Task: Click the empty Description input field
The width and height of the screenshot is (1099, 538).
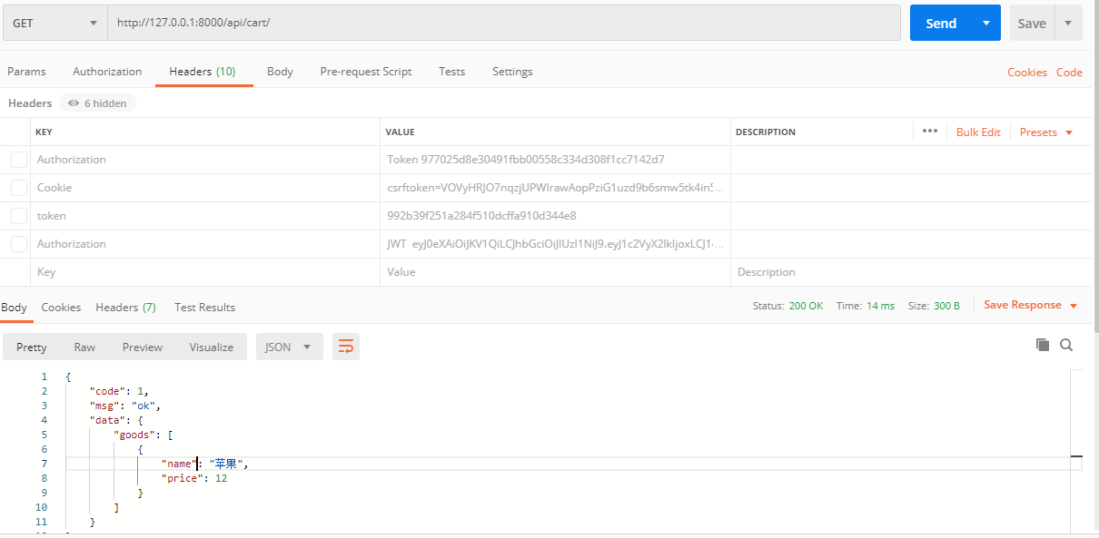Action: 911,272
